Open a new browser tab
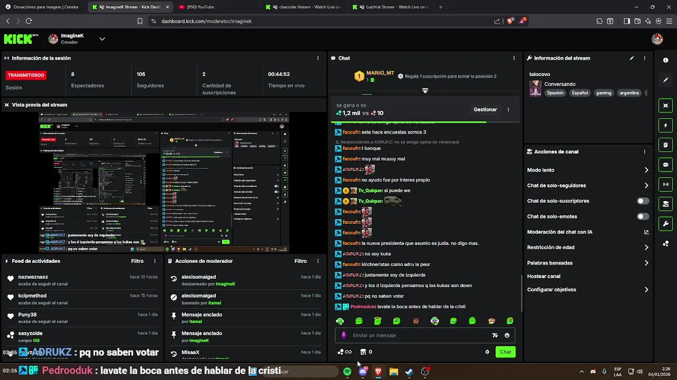 (441, 7)
